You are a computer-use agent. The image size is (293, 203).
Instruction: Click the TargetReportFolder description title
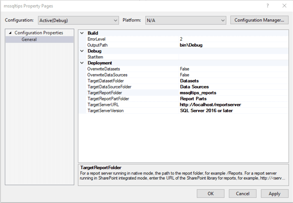pos(101,168)
